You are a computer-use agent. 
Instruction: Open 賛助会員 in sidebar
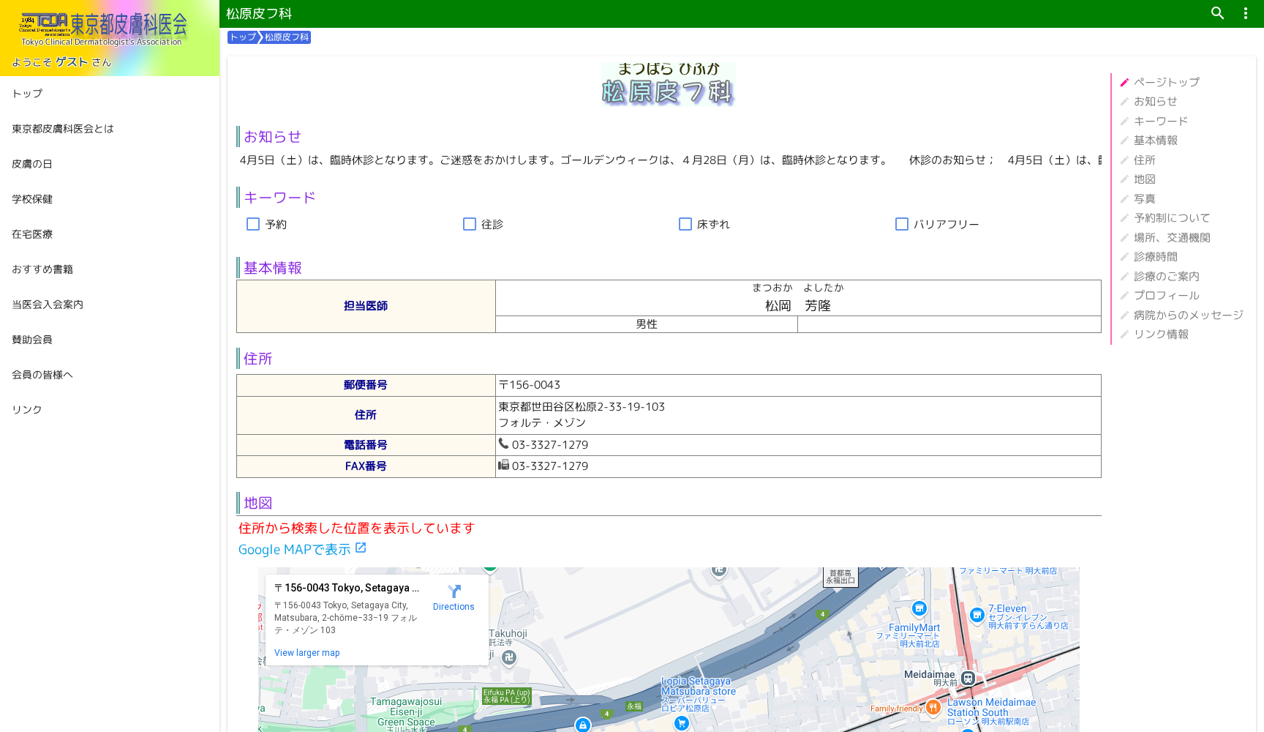[x=110, y=340]
